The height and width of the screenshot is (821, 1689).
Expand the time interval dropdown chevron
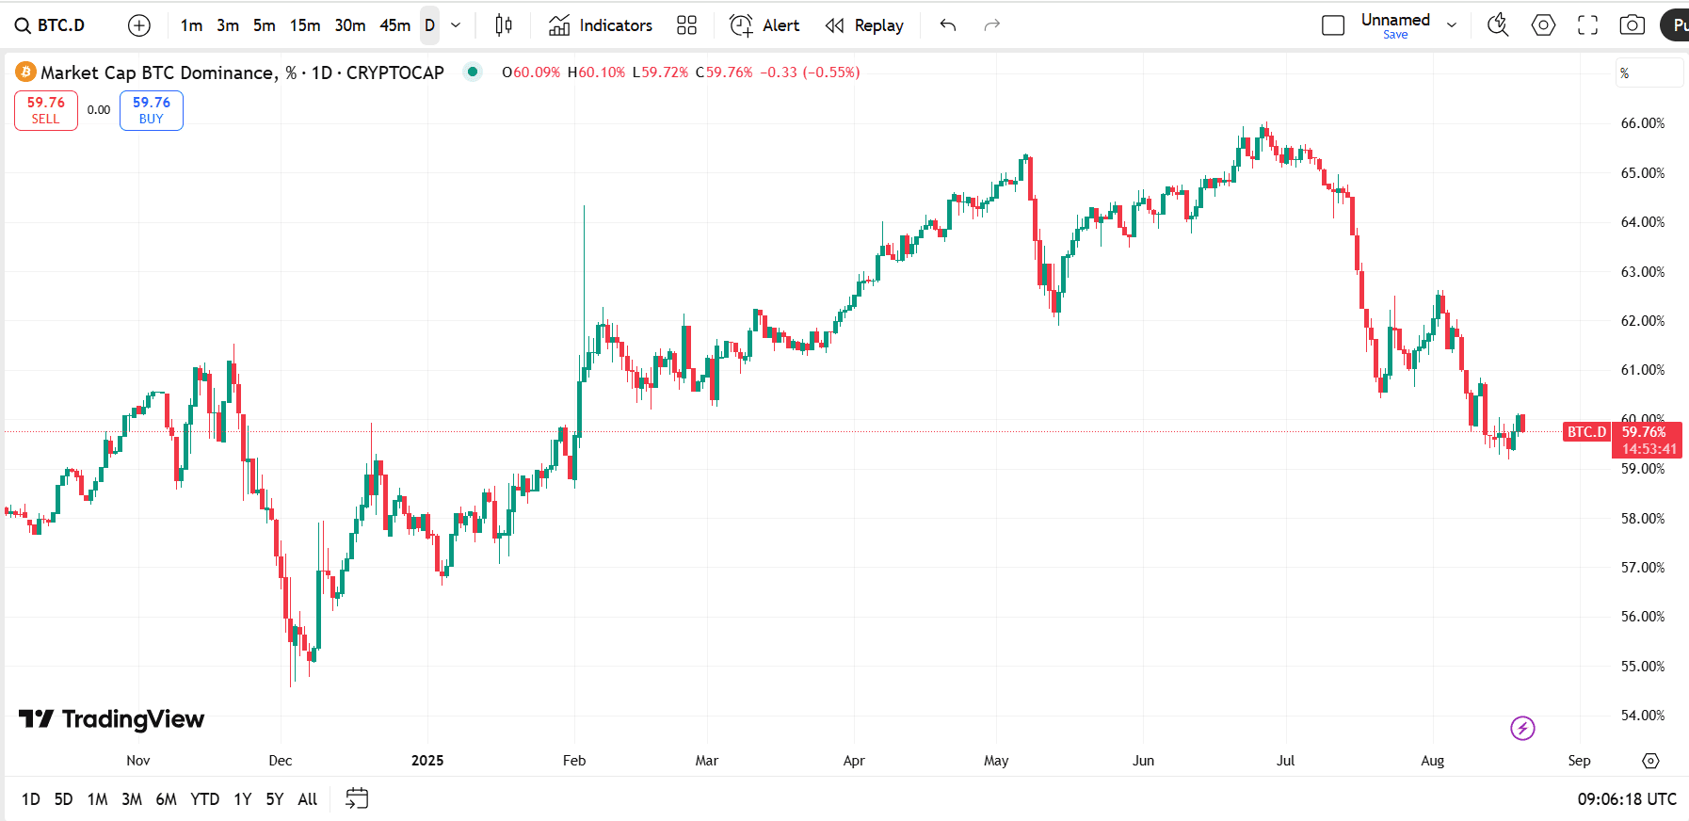(x=456, y=25)
